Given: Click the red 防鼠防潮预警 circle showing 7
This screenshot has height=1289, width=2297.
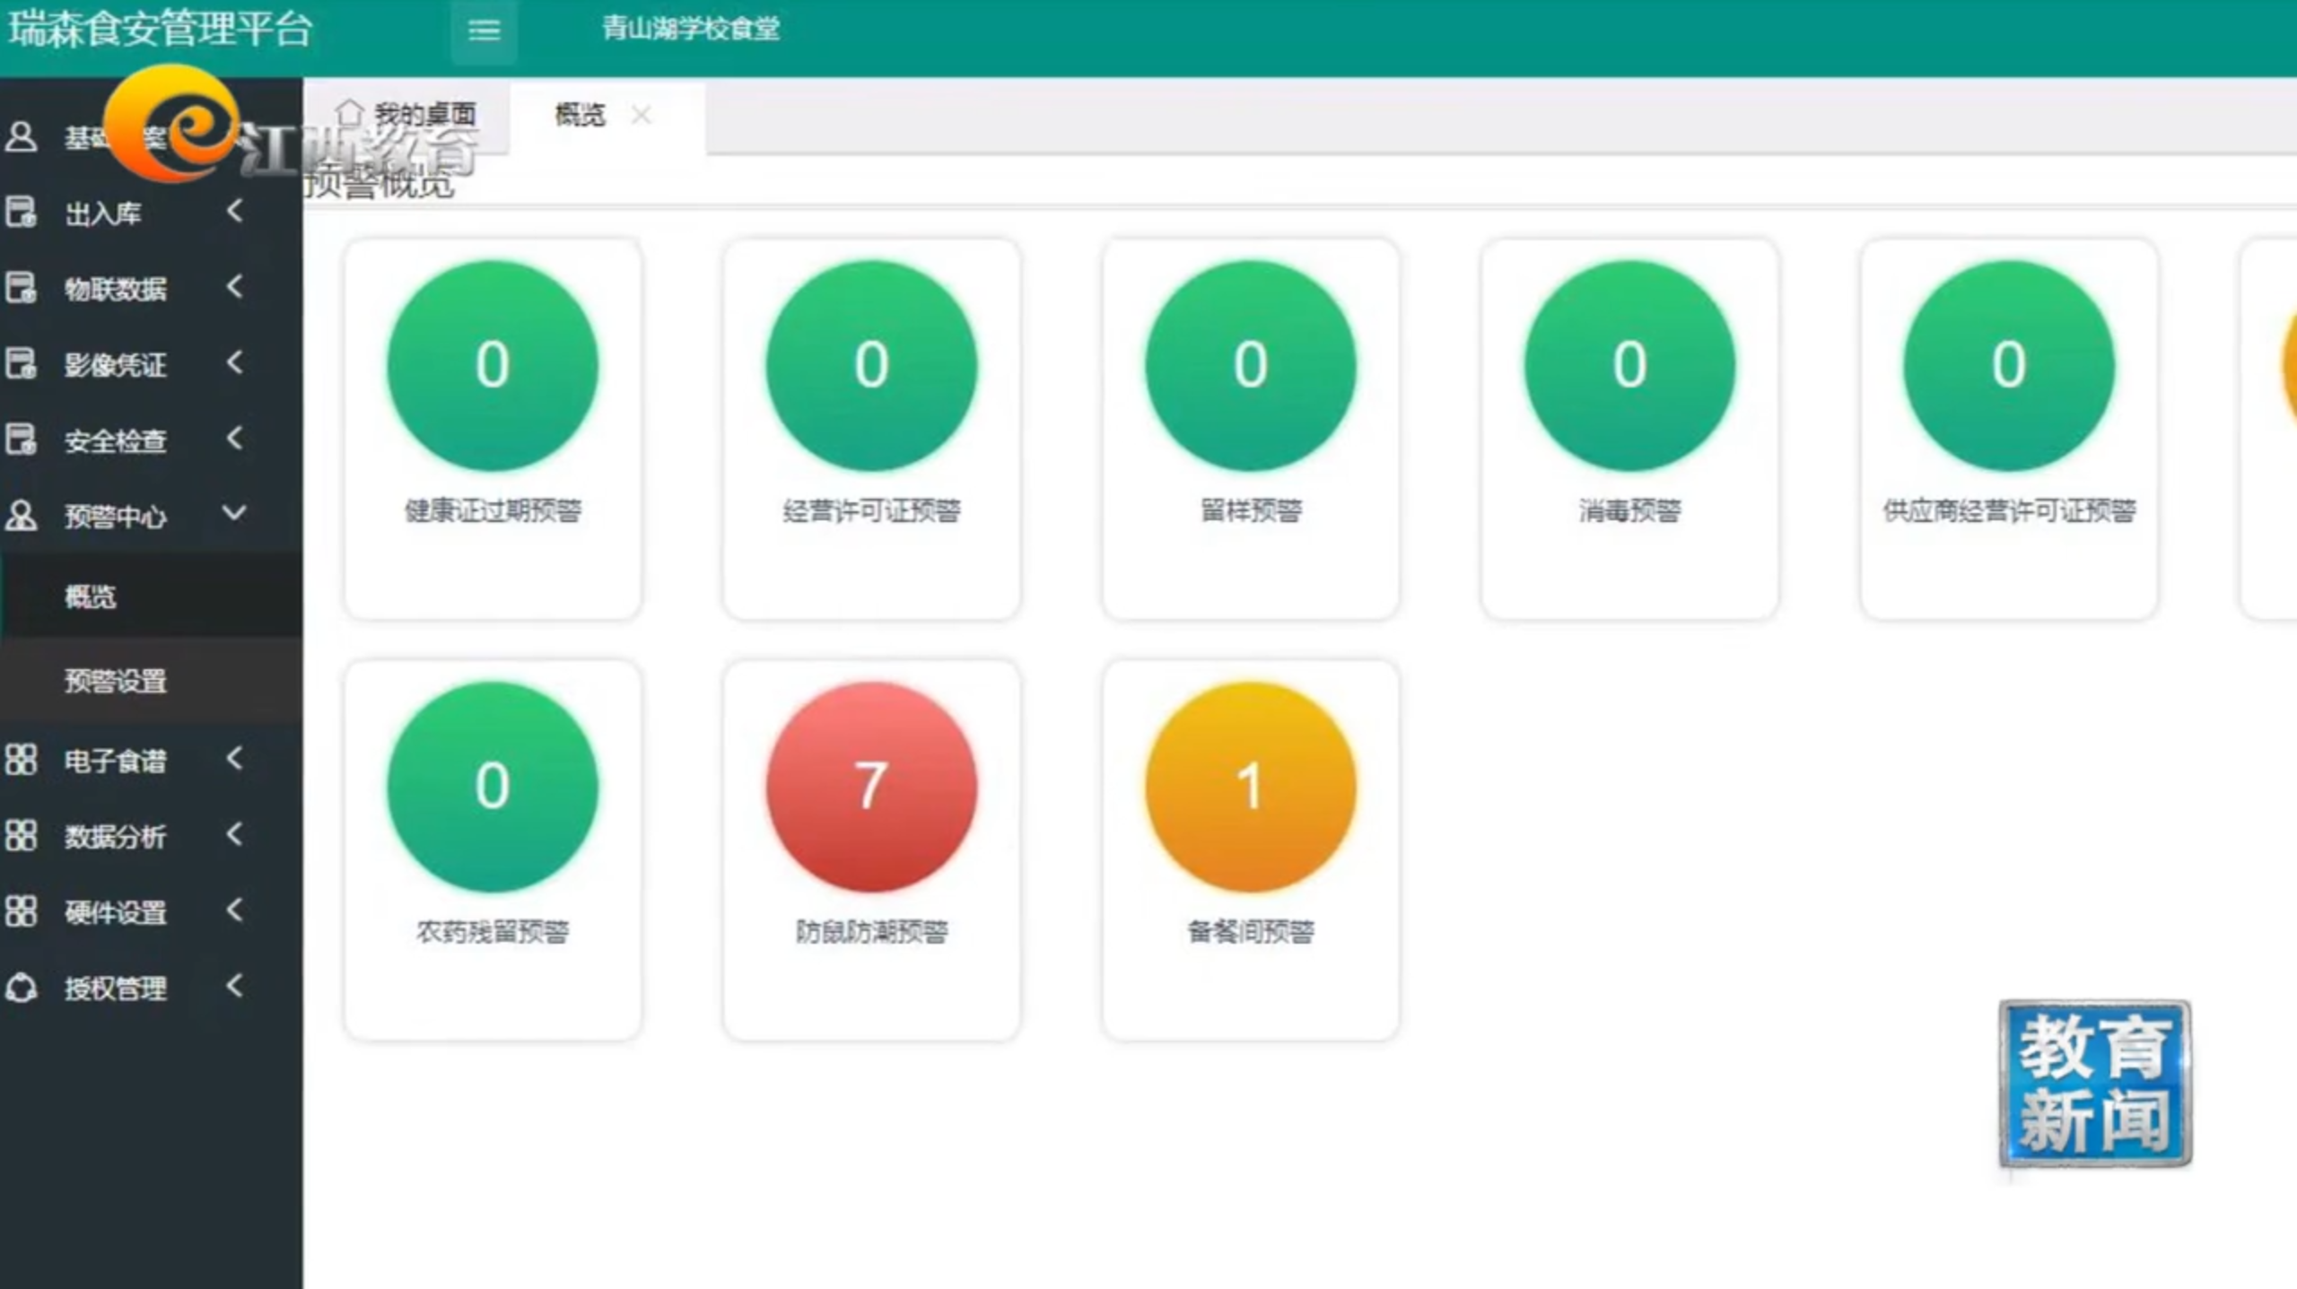Looking at the screenshot, I should click(x=871, y=787).
